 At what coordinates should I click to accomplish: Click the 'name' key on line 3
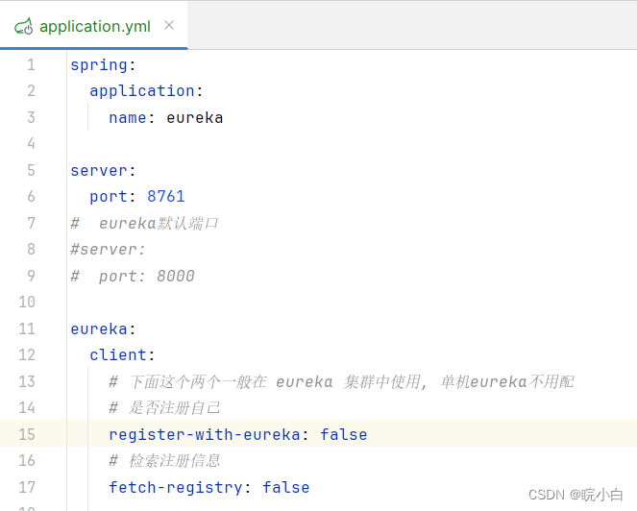128,118
